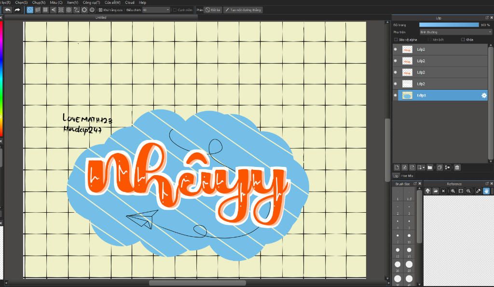Select Reference eyedropper tool
Viewport: 494px width, 287px height.
tap(478, 191)
